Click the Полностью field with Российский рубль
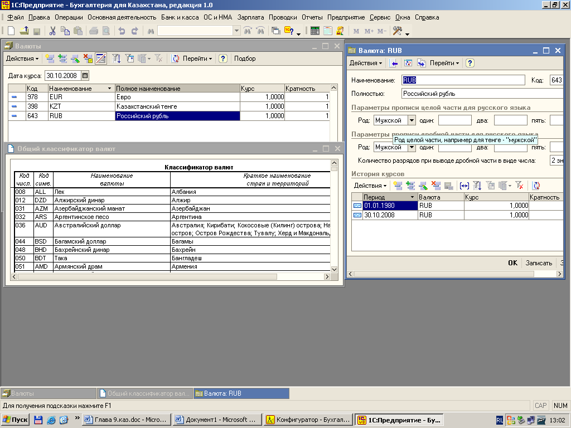This screenshot has width=571, height=428. point(482,94)
